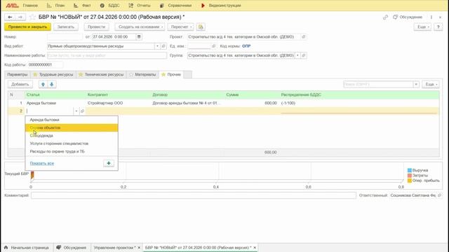
Task: Expand the Группа dropdown arrow
Action: point(297,55)
